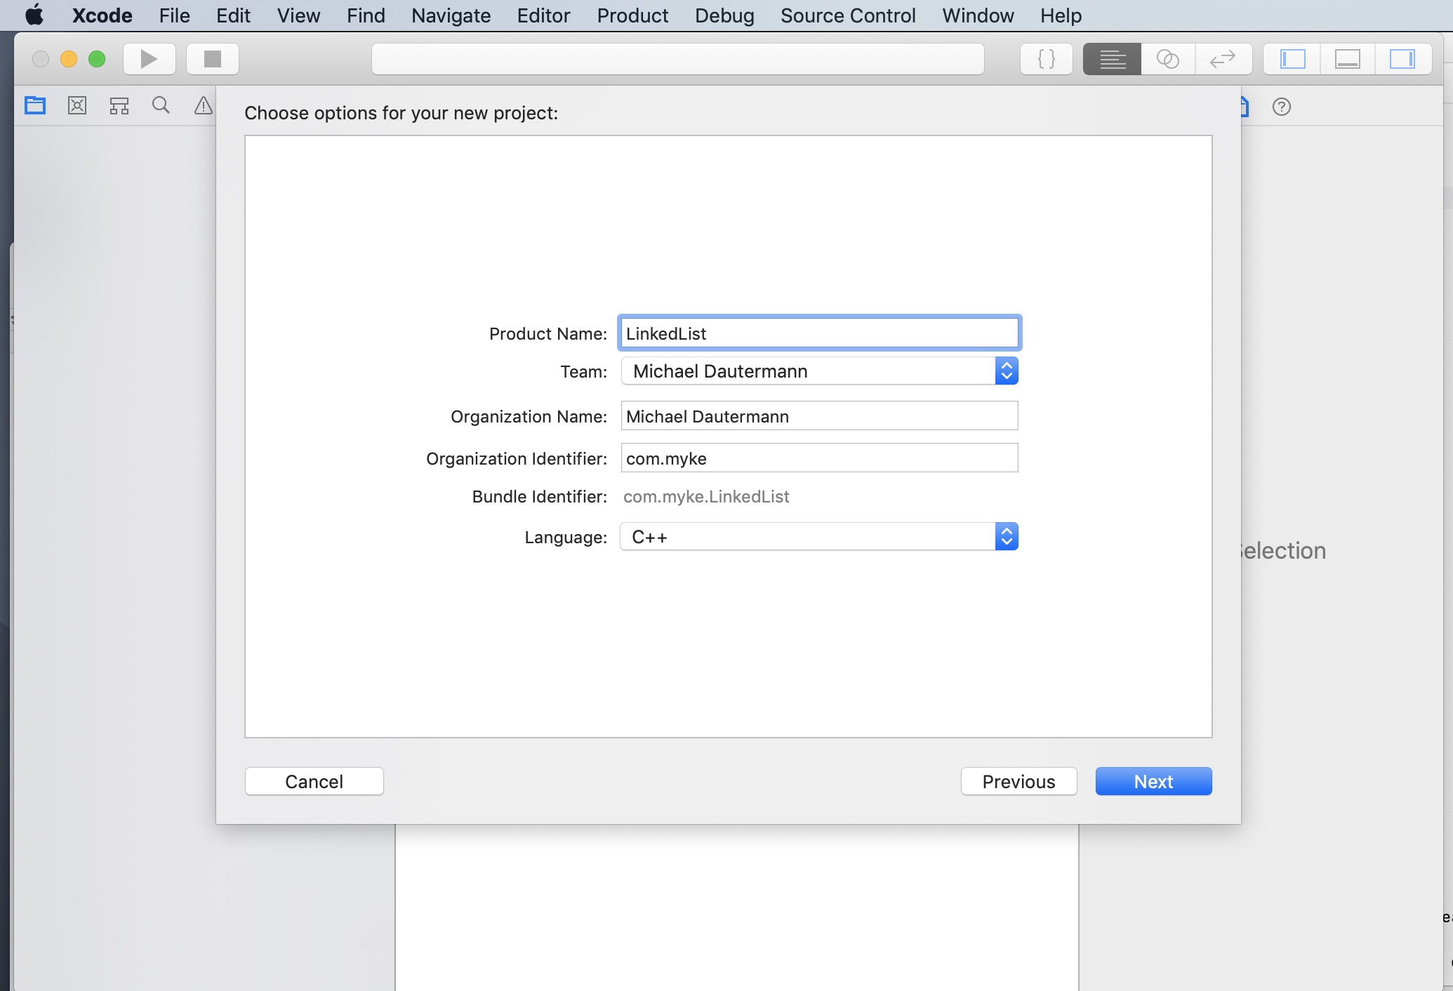1453x991 pixels.
Task: Open the Issue navigator warning icon
Action: [x=203, y=106]
